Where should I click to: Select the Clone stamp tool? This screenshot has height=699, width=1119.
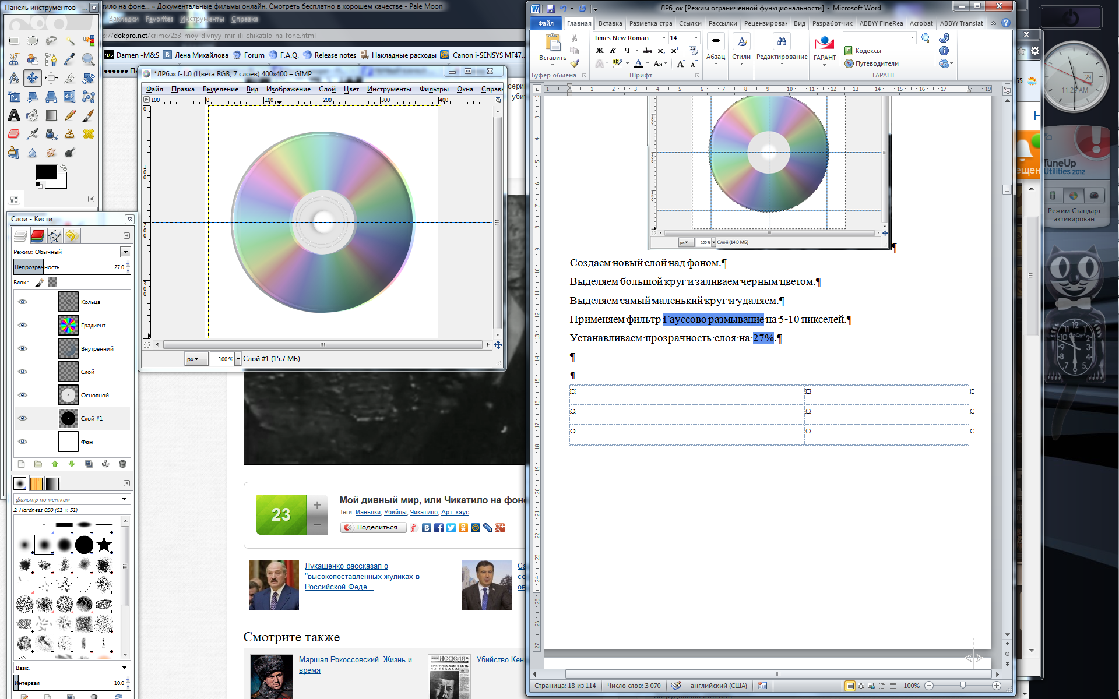(x=70, y=134)
